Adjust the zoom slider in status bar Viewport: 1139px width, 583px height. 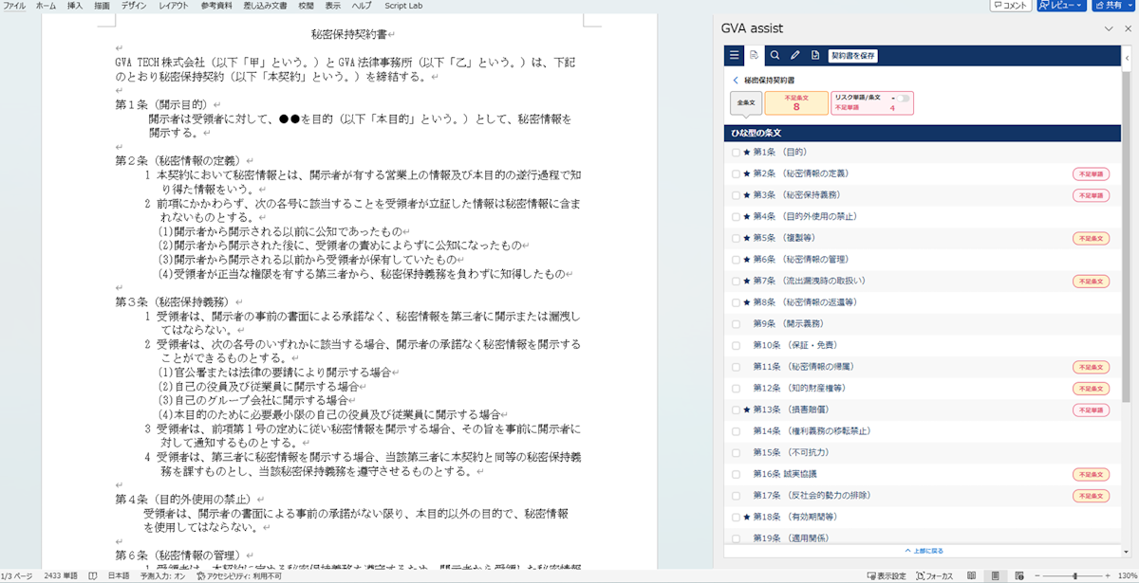1073,575
